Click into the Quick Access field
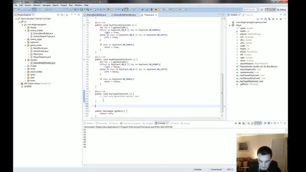The height and width of the screenshot is (172, 306). (250, 10)
